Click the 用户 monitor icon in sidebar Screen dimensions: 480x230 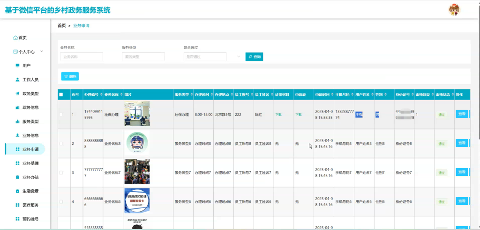17,65
